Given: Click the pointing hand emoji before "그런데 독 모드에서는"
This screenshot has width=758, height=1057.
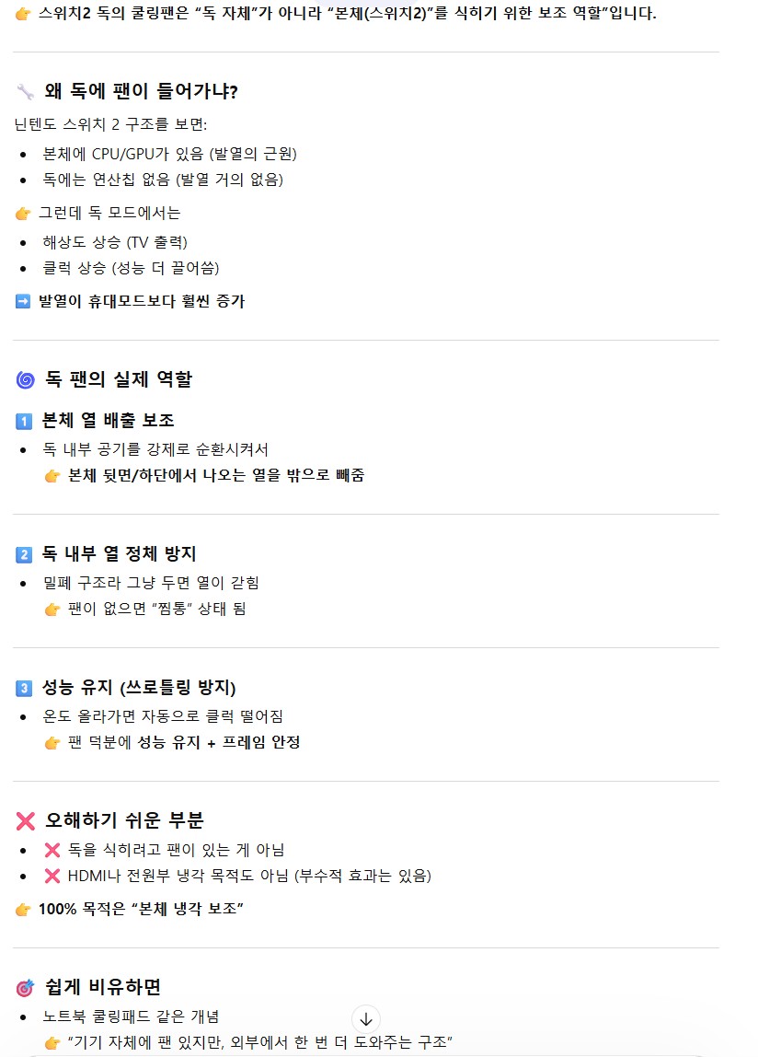Looking at the screenshot, I should pyautogui.click(x=23, y=213).
